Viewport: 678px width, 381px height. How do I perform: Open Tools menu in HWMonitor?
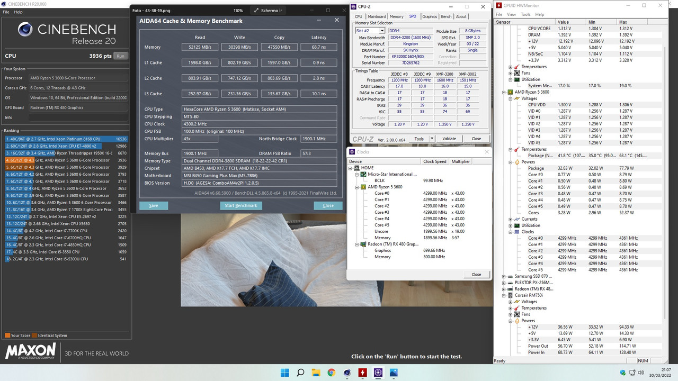(x=525, y=14)
